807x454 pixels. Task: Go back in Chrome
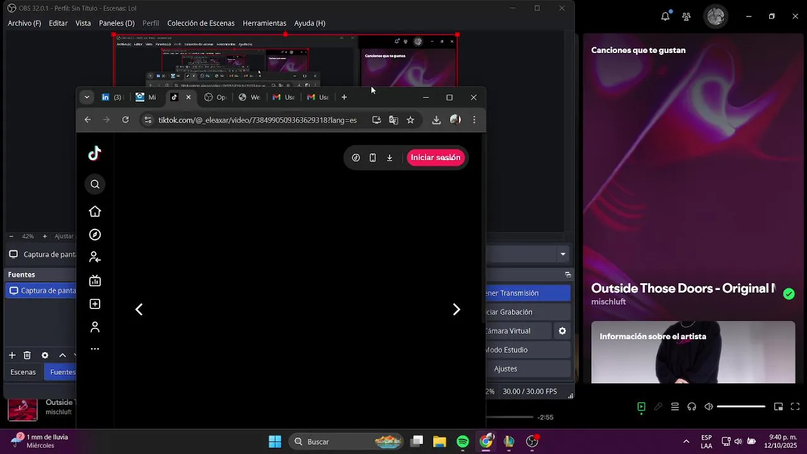tap(88, 120)
